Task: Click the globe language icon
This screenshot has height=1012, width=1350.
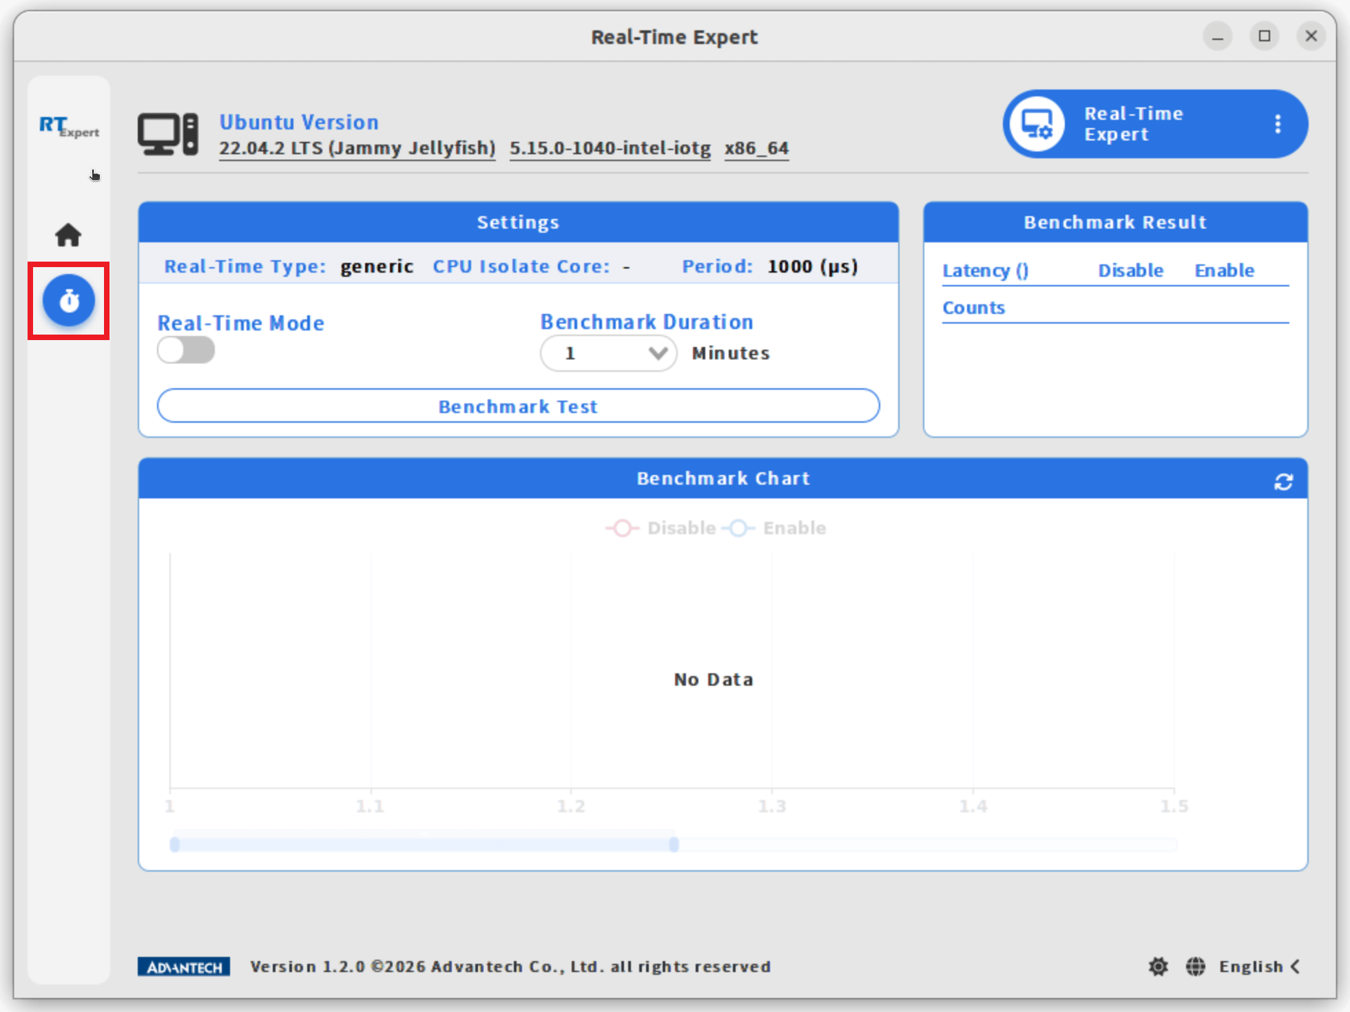Action: click(x=1196, y=967)
